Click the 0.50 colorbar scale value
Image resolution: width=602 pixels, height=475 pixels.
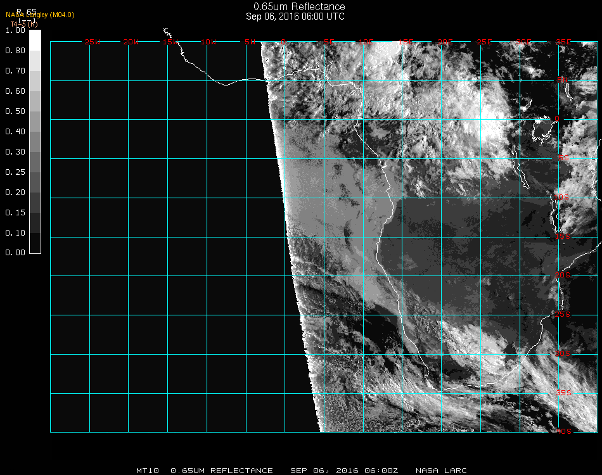point(15,111)
